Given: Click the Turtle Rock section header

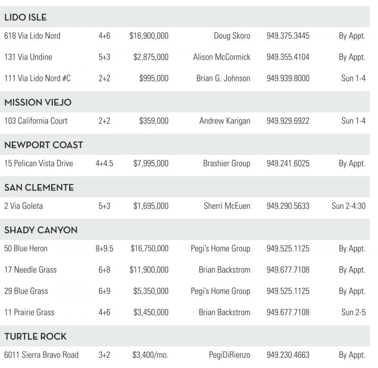Looking at the screenshot, I should [x=35, y=337].
